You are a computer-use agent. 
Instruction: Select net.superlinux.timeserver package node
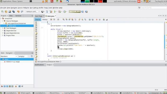(x=17, y=23)
